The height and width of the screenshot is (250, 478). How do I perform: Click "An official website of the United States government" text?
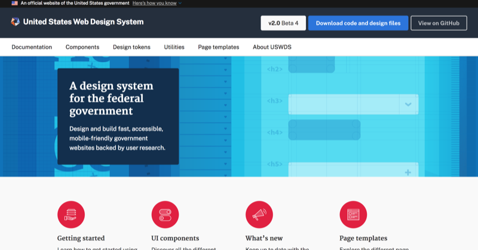pos(75,3)
